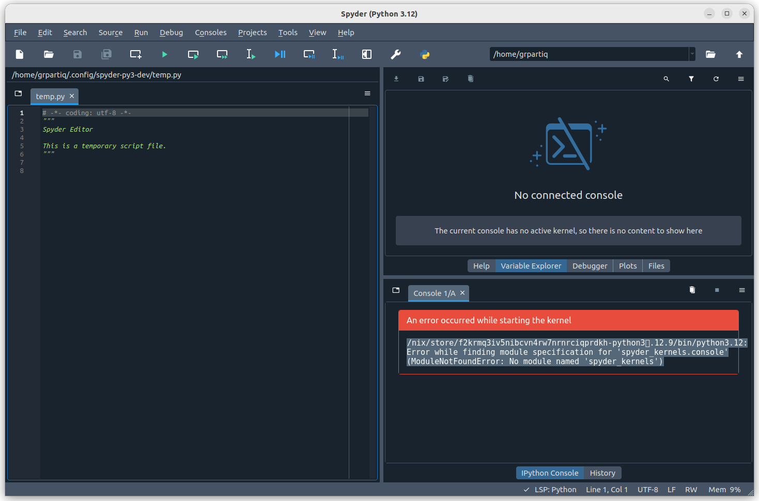This screenshot has width=759, height=501.
Task: Open PYTHONPATH manager icon
Action: [x=425, y=54]
